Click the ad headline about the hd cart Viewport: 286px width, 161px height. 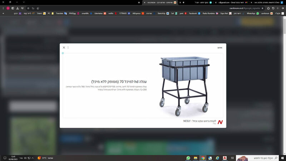click(119, 82)
